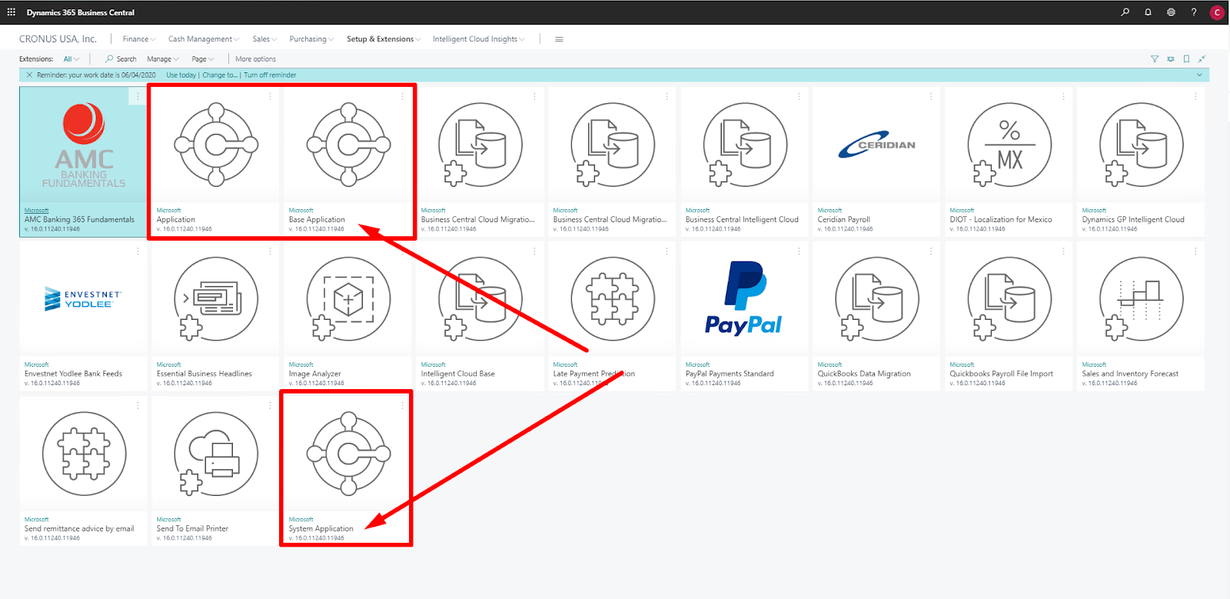Screen dimensions: 1230x599
Task: Open the help question mark menu
Action: [x=1194, y=12]
